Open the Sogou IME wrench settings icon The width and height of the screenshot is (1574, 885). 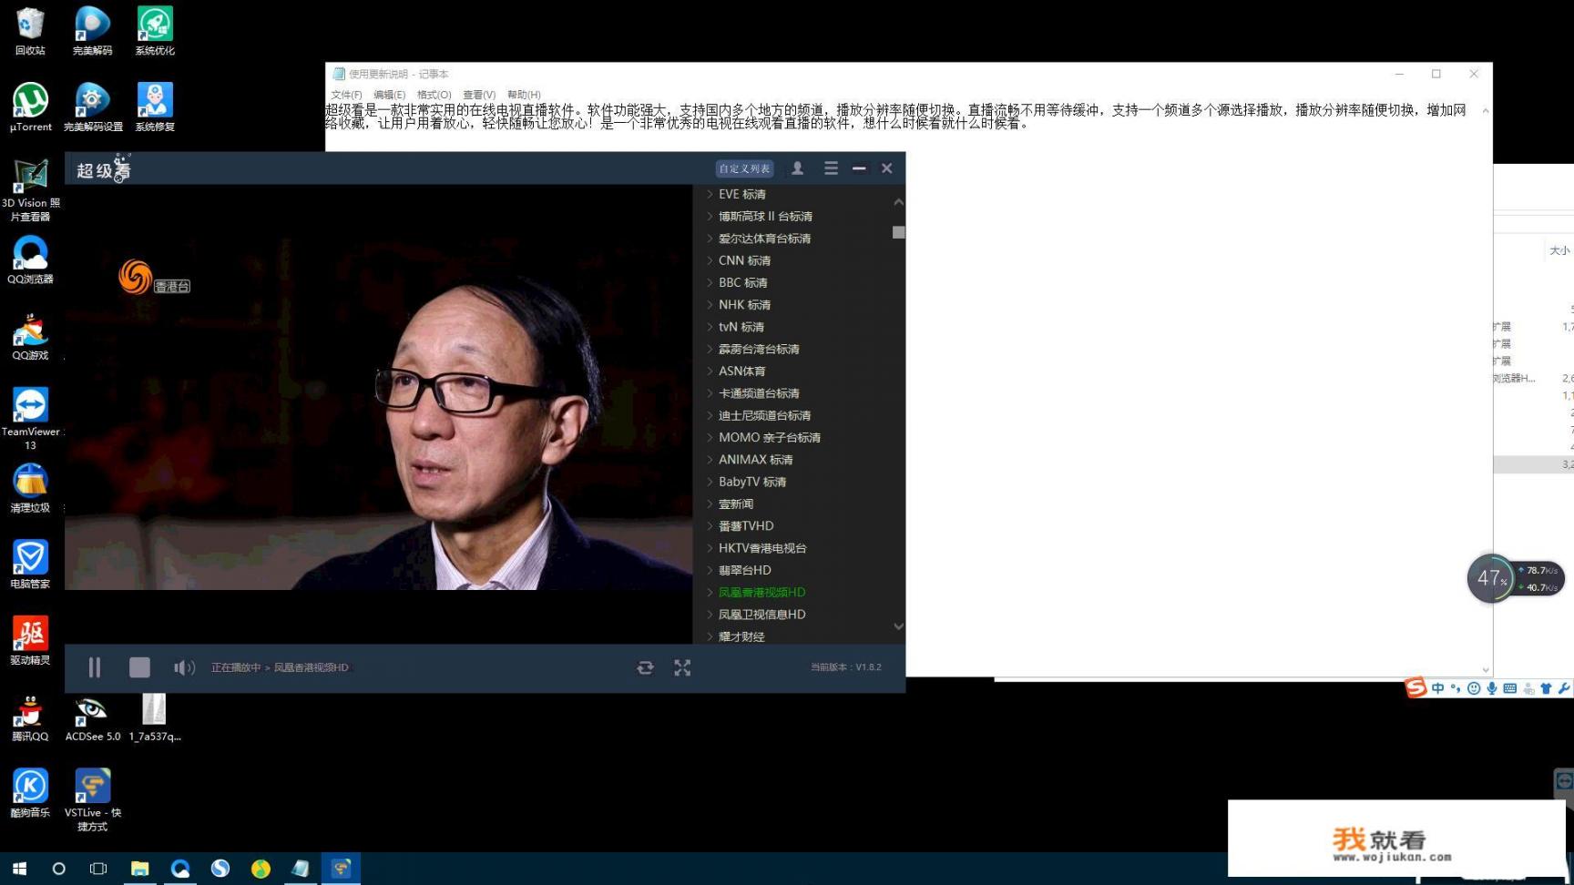(x=1564, y=688)
